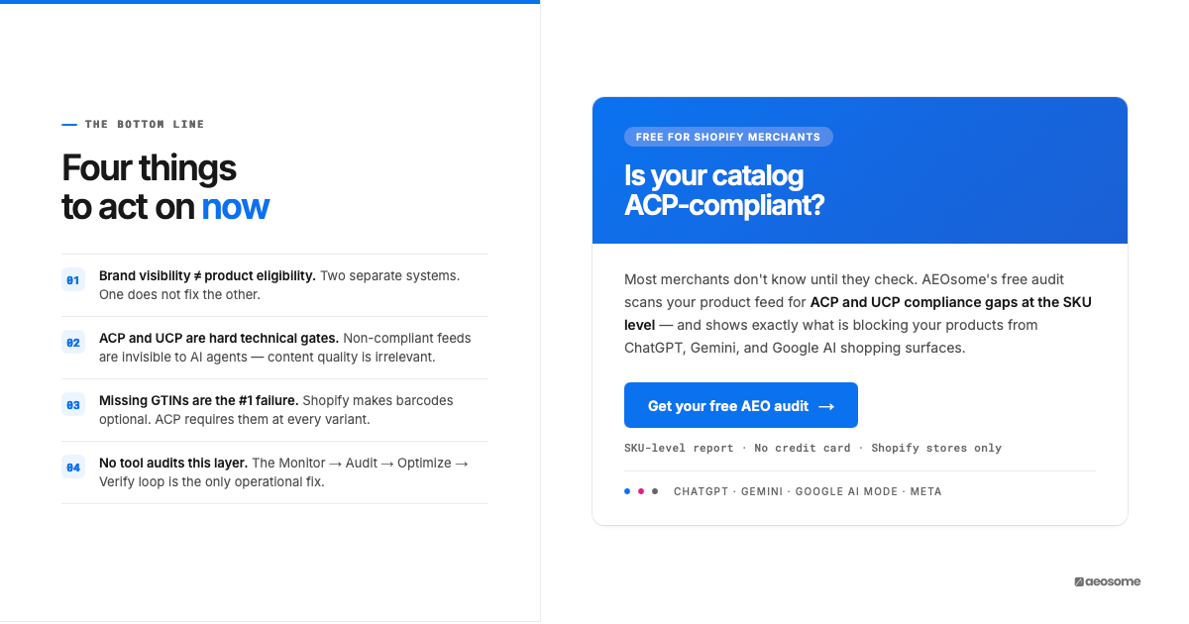Click 'ChatGPT · Gemini · Google AI Mode · Meta' text
This screenshot has height=624, width=1189.
pos(808,491)
